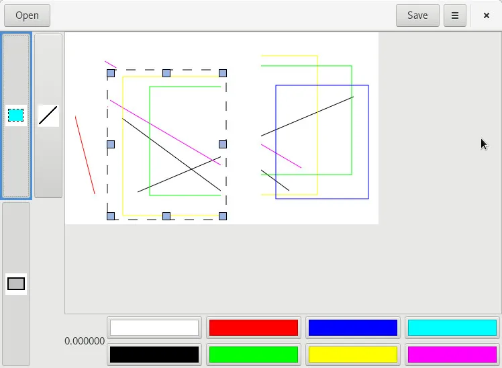Choose the blue color swatch
Screen dimensions: 502x368
pyautogui.click(x=353, y=328)
